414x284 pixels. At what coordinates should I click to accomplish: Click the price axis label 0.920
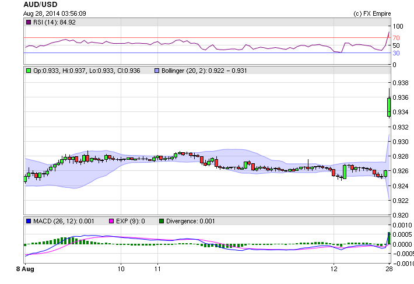coord(401,215)
